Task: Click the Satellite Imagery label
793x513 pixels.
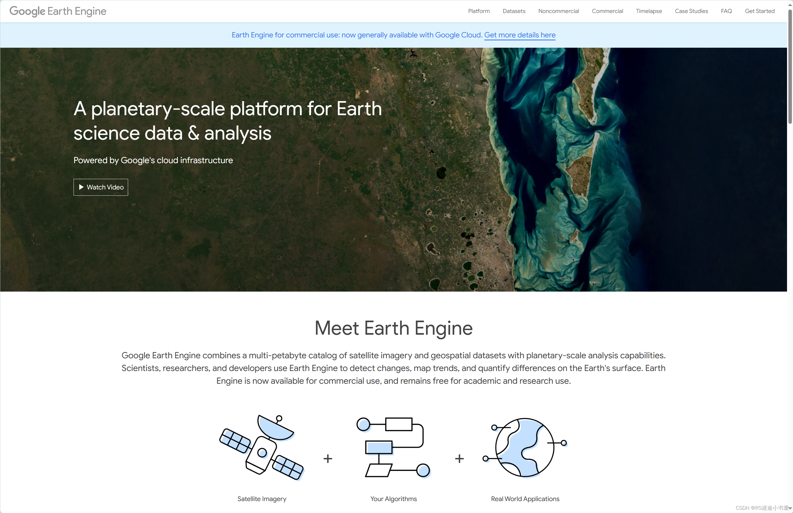Action: [262, 499]
